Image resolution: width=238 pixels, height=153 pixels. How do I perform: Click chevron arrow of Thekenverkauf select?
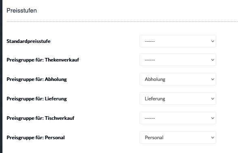pyautogui.click(x=212, y=60)
